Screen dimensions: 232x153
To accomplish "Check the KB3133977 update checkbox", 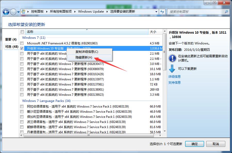I will [x=22, y=79].
